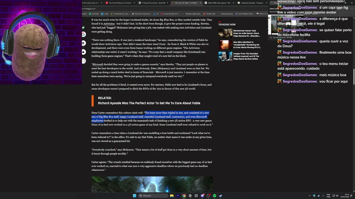Show hidden system tray icons
Image resolution: width=355 pixels, height=199 pixels.
pyautogui.click(x=310, y=196)
